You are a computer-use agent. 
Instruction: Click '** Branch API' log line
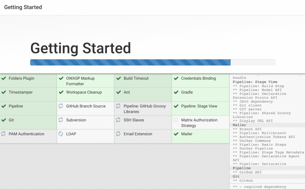[247, 129]
